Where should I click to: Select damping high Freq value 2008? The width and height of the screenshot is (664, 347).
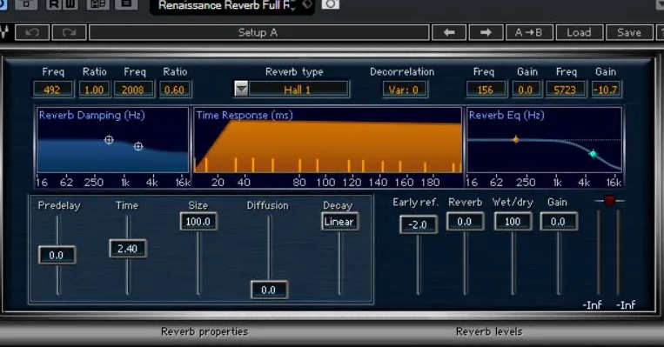pos(133,90)
